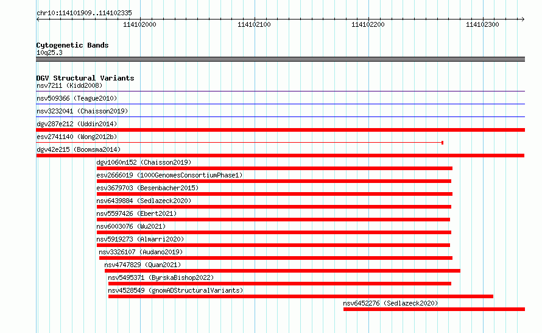The width and height of the screenshot is (542, 333).
Task: Open nsv6003076 (Wu2021) label
Action: pyautogui.click(x=131, y=226)
